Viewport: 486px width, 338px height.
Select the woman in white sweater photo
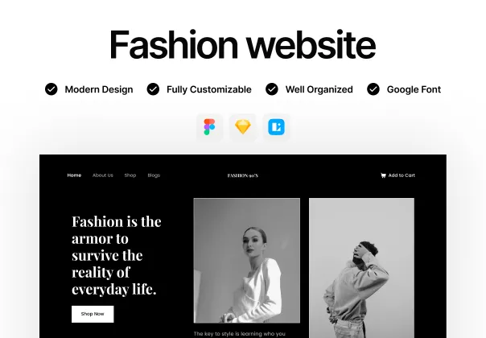click(247, 261)
